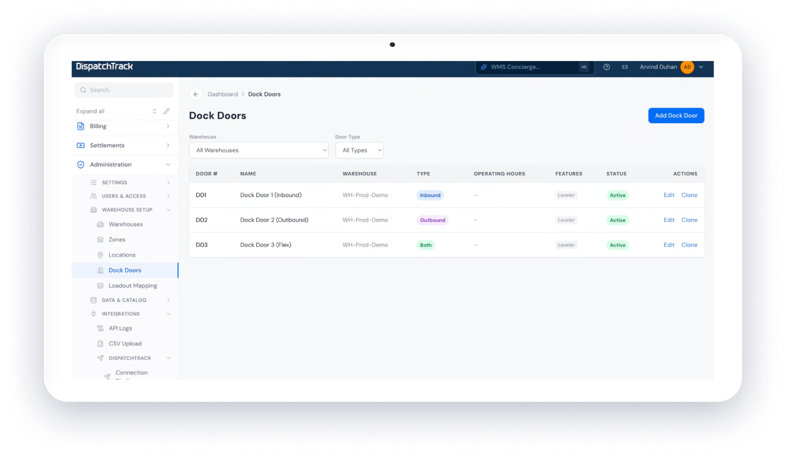Click the Billing document icon

pos(80,126)
